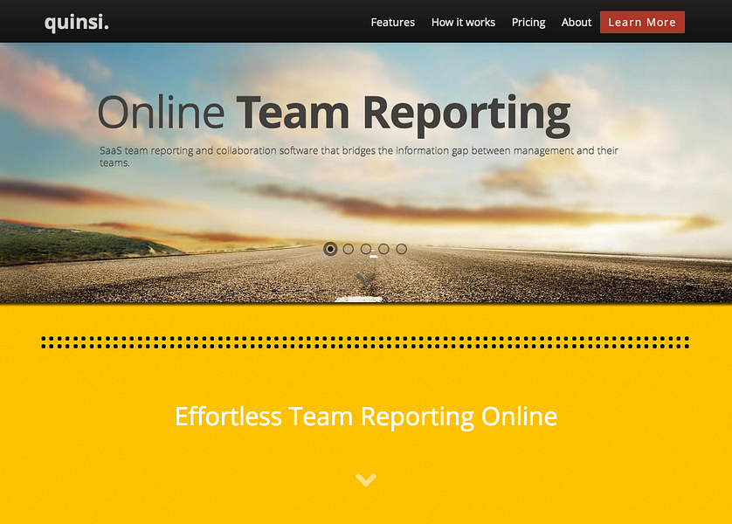Click the Effortless Team Reporting Online heading
732x524 pixels.
coord(366,417)
